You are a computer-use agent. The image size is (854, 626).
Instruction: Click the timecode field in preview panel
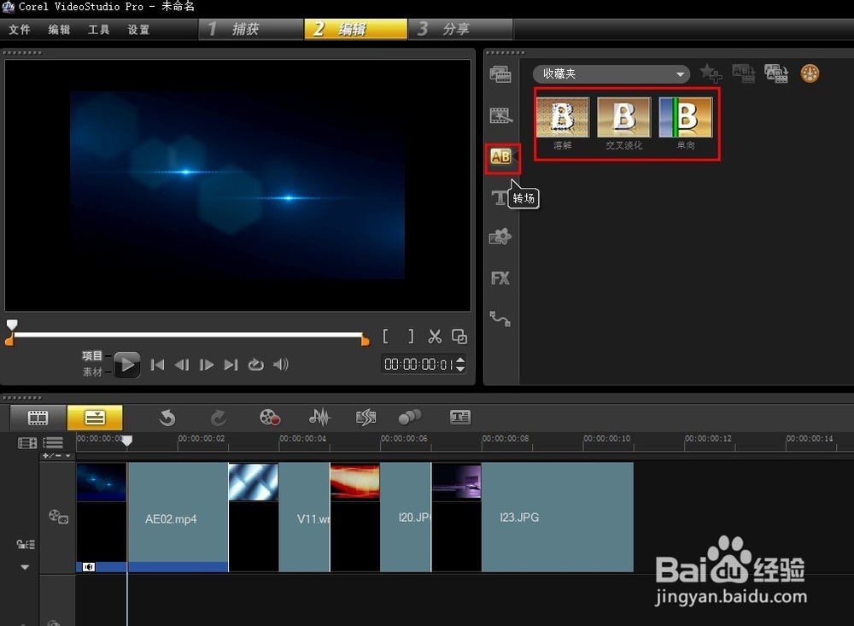[x=418, y=364]
